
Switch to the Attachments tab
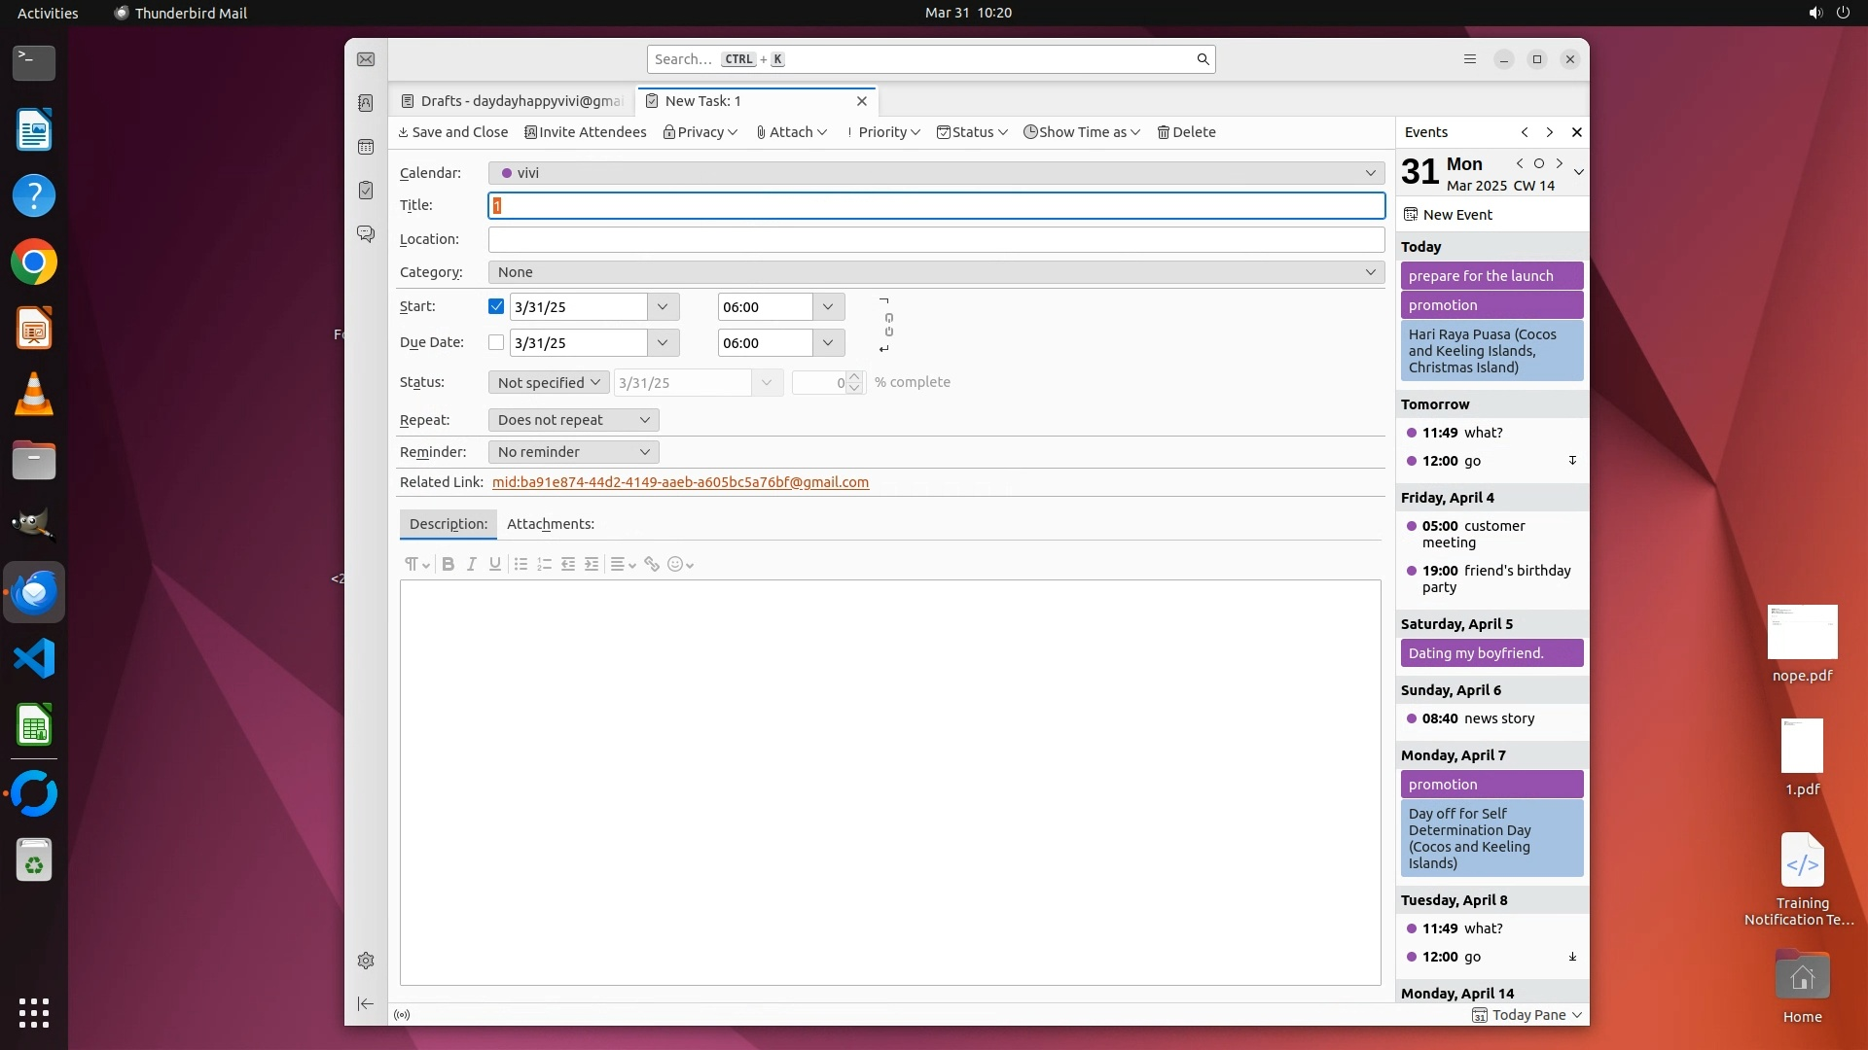[x=550, y=524]
